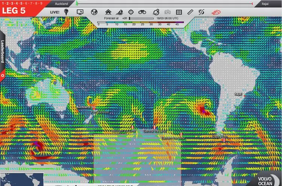This screenshot has width=282, height=186.
Task: Toggle the grid overlay icon
Action: coord(179,12)
